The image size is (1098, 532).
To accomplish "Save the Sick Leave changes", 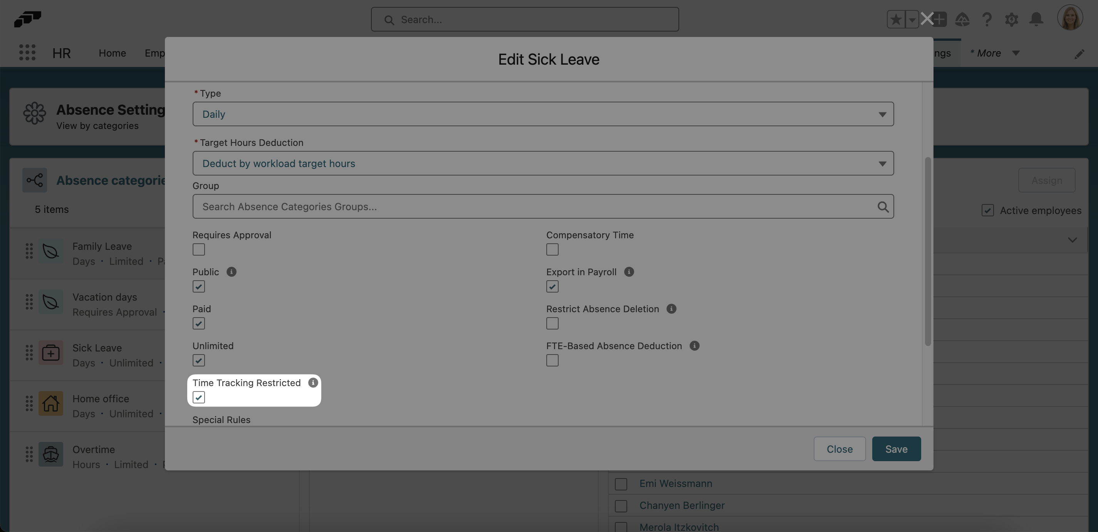I will (x=896, y=448).
